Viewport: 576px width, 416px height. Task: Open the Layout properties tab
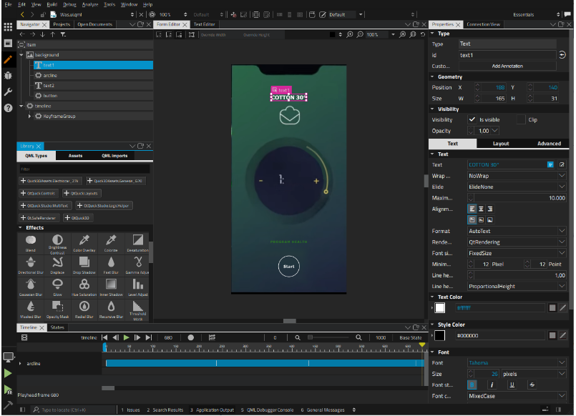(501, 144)
